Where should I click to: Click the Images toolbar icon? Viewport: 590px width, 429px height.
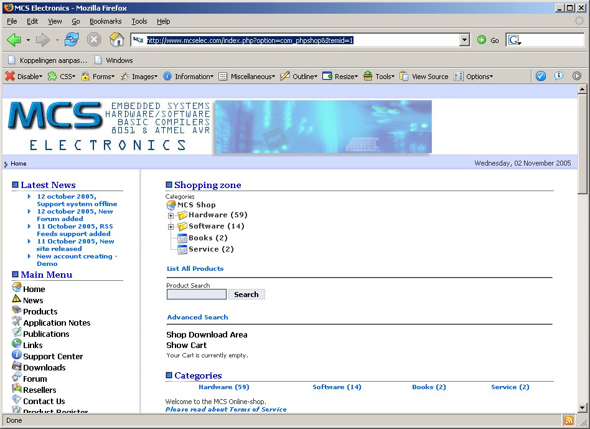click(124, 77)
